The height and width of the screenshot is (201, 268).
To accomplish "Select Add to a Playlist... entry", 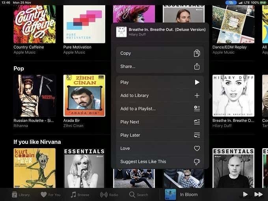I will tap(160, 108).
